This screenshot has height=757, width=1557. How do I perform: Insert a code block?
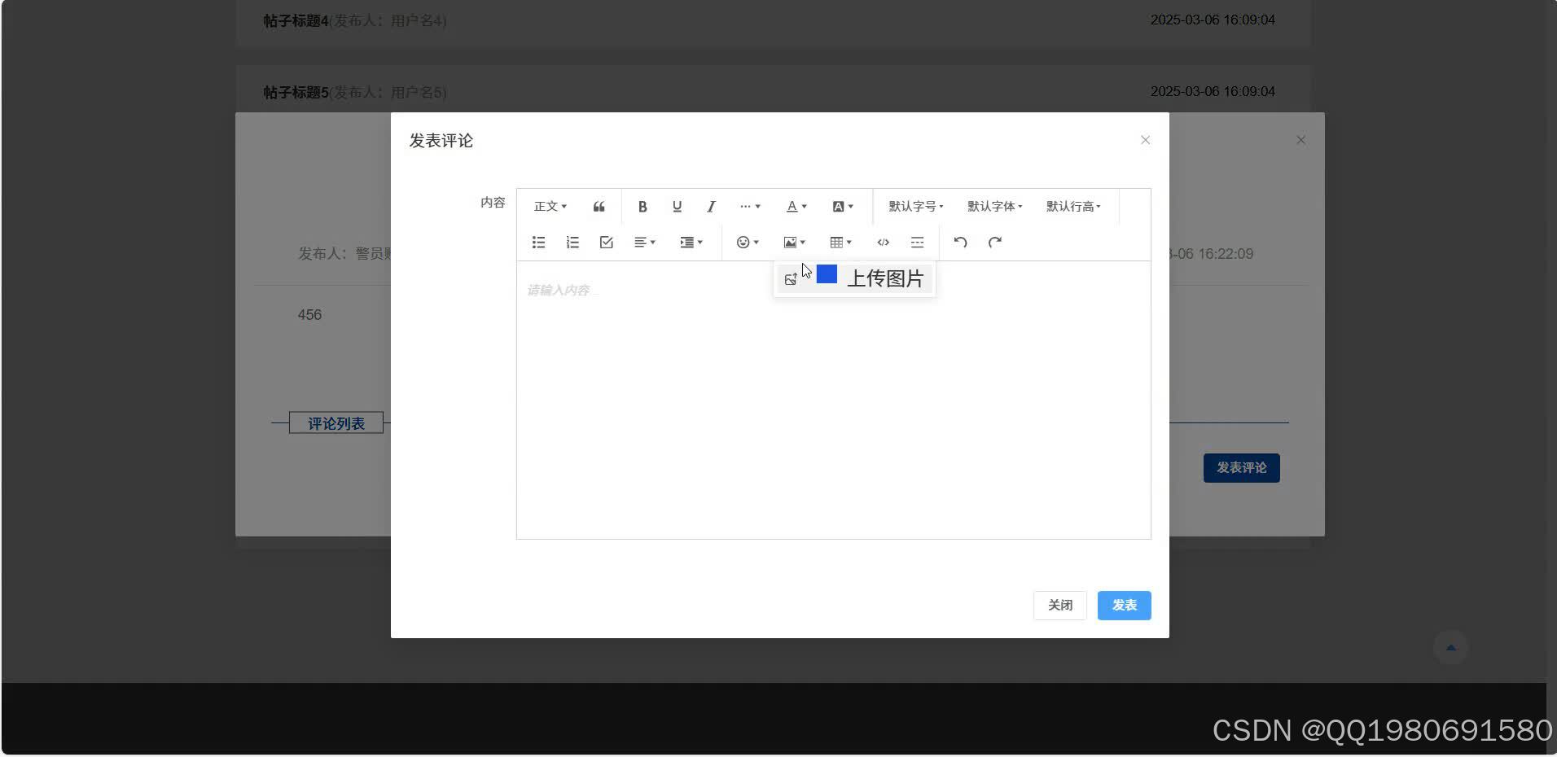(x=883, y=243)
